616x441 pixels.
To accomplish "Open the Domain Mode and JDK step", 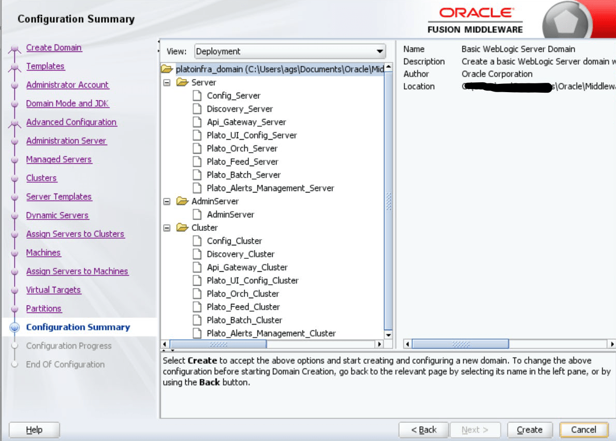I will (x=67, y=104).
